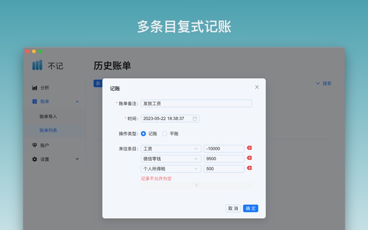This screenshot has width=368, height=230.
Task: Click the amount field showing 9500
Action: [x=224, y=159]
